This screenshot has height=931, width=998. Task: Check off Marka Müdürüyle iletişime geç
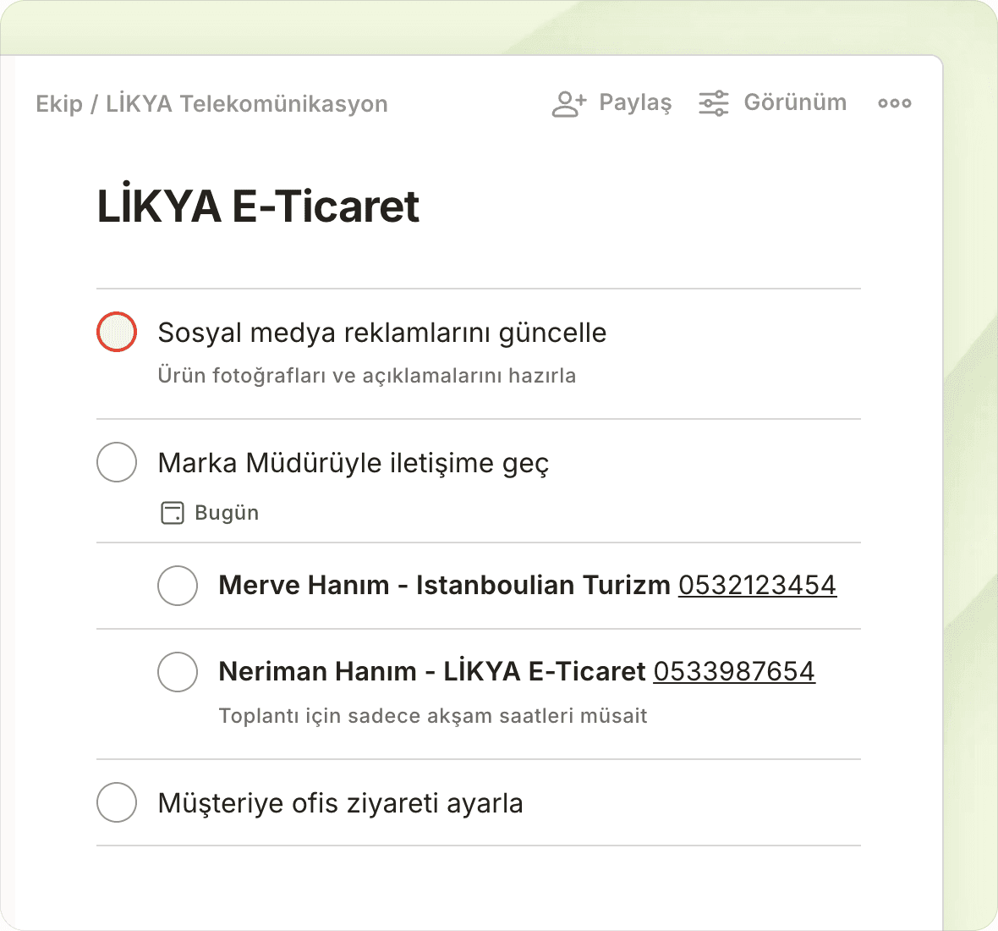pyautogui.click(x=117, y=462)
